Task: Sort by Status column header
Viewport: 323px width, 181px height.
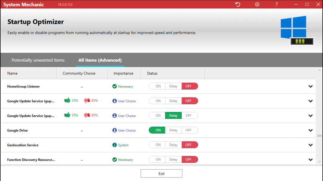Action: tap(173, 73)
